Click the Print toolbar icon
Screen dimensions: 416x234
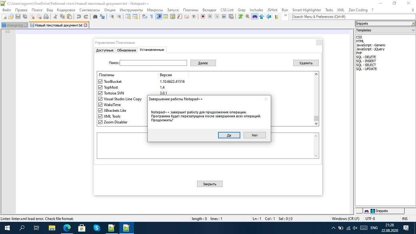(x=46, y=16)
